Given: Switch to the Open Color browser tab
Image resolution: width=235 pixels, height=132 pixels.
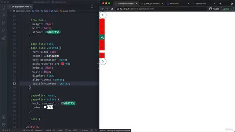Looking at the screenshot, I should click(201, 4).
